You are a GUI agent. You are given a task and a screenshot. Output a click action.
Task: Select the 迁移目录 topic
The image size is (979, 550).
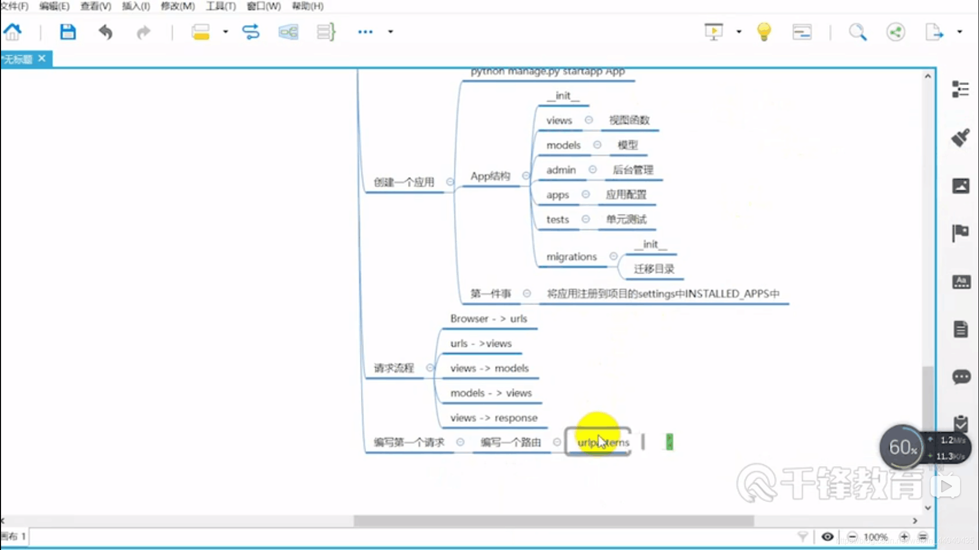pos(654,269)
